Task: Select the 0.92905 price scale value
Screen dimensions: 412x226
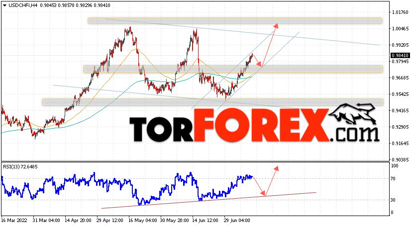Action: point(400,127)
